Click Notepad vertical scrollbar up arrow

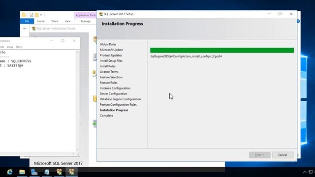point(78,52)
